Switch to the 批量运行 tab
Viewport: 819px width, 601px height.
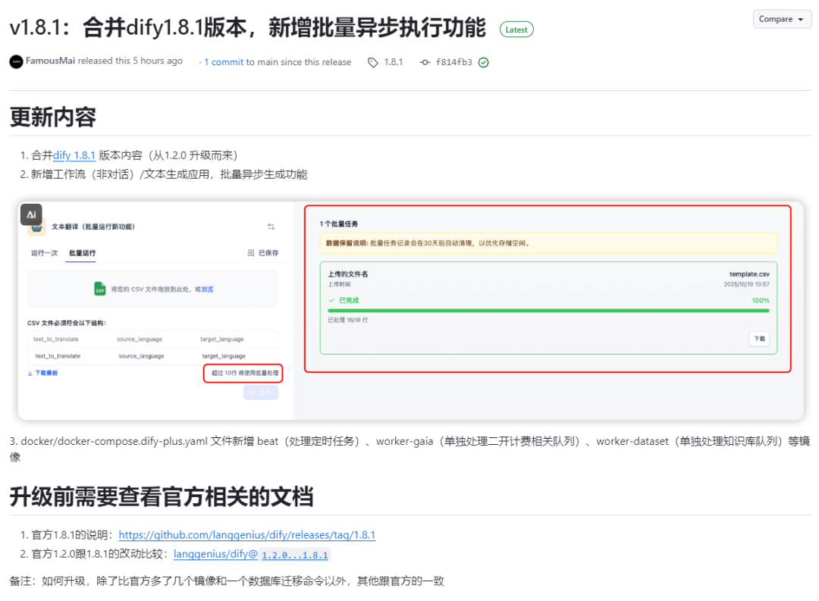[82, 252]
